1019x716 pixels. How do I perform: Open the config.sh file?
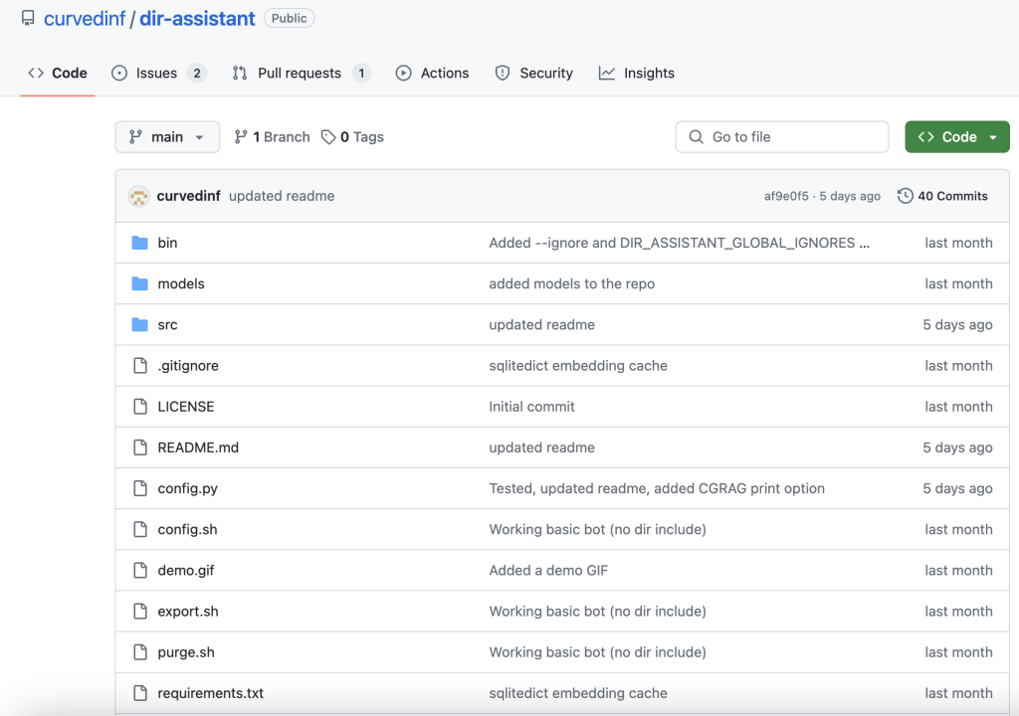tap(188, 529)
